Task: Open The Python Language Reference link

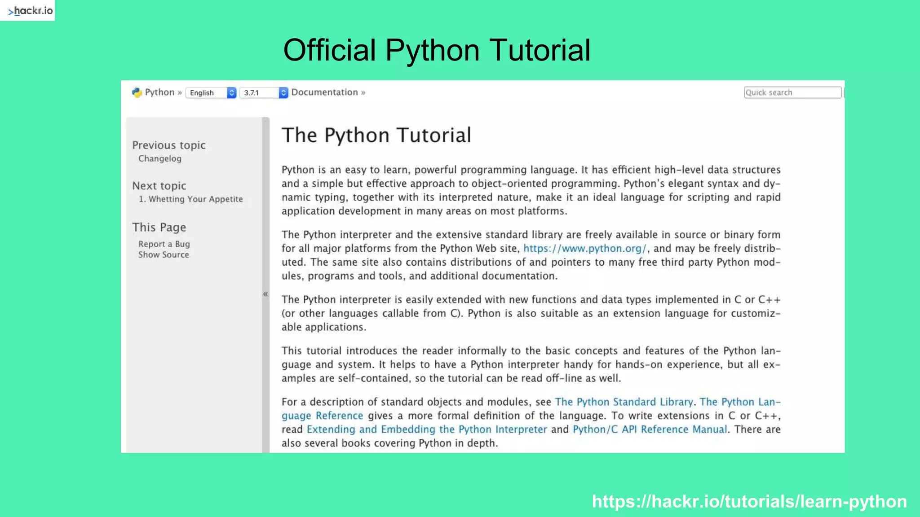Action: tap(740, 402)
